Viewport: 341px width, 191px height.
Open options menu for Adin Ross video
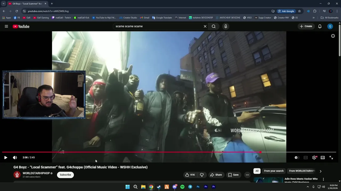323,180
